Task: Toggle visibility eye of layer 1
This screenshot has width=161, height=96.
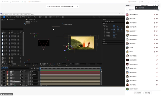Action: (1, 72)
